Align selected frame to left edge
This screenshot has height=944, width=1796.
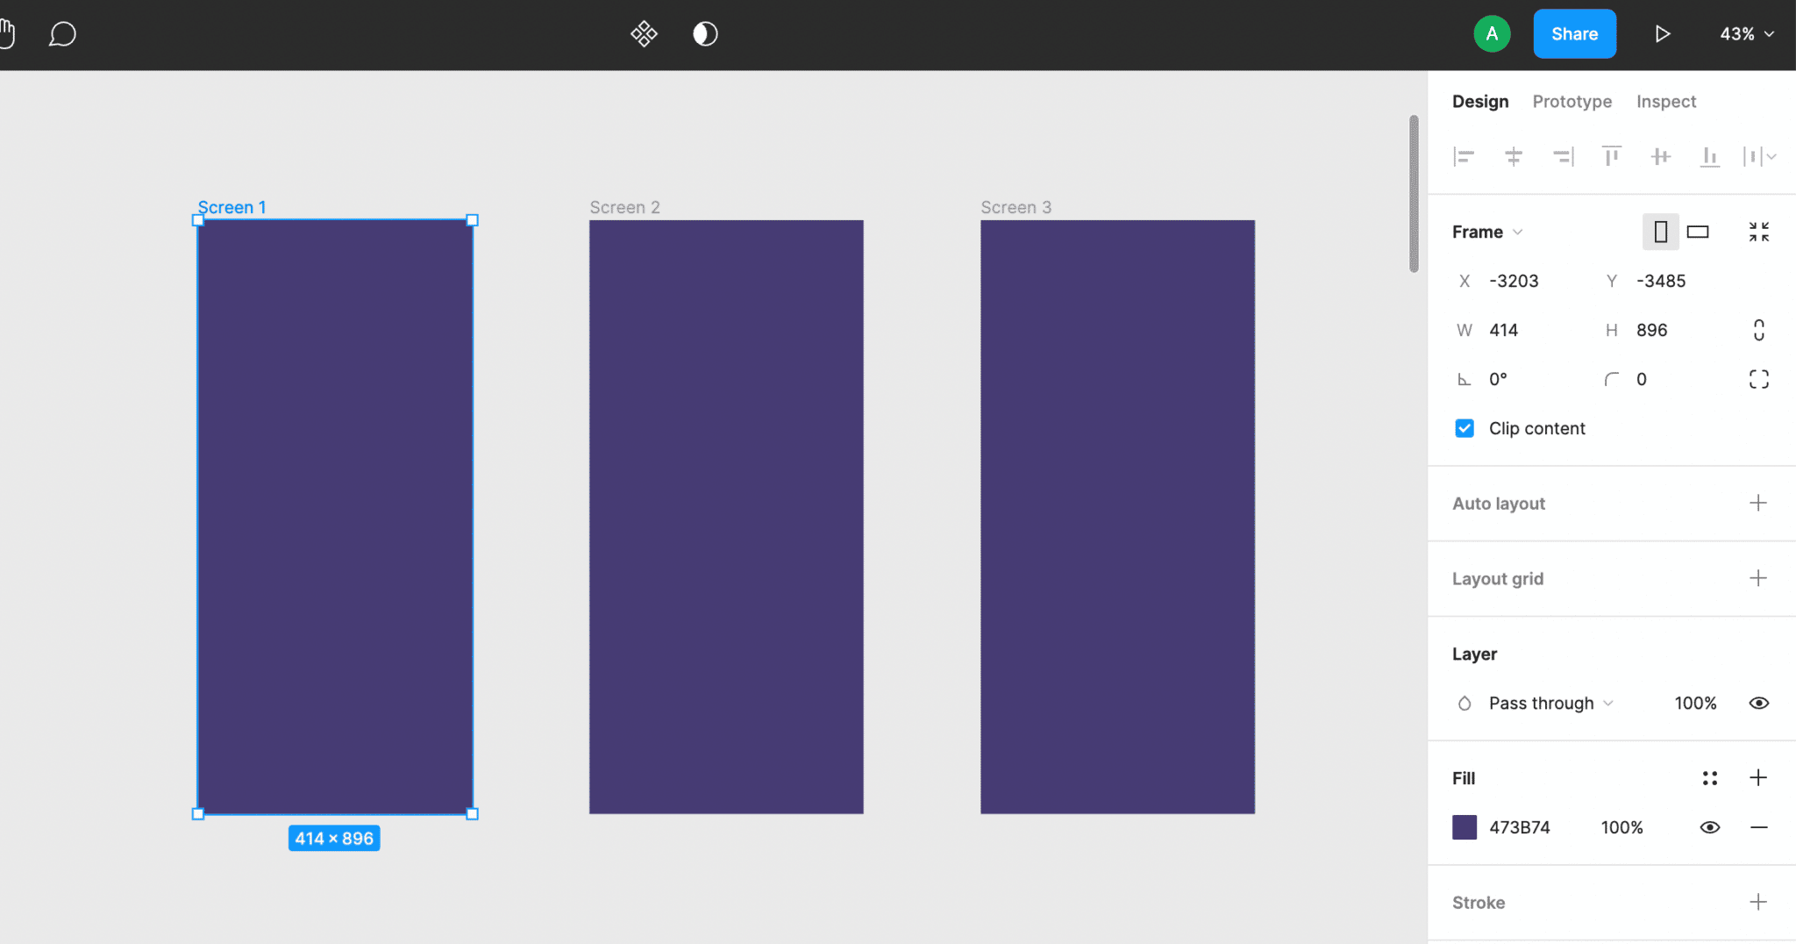1465,156
